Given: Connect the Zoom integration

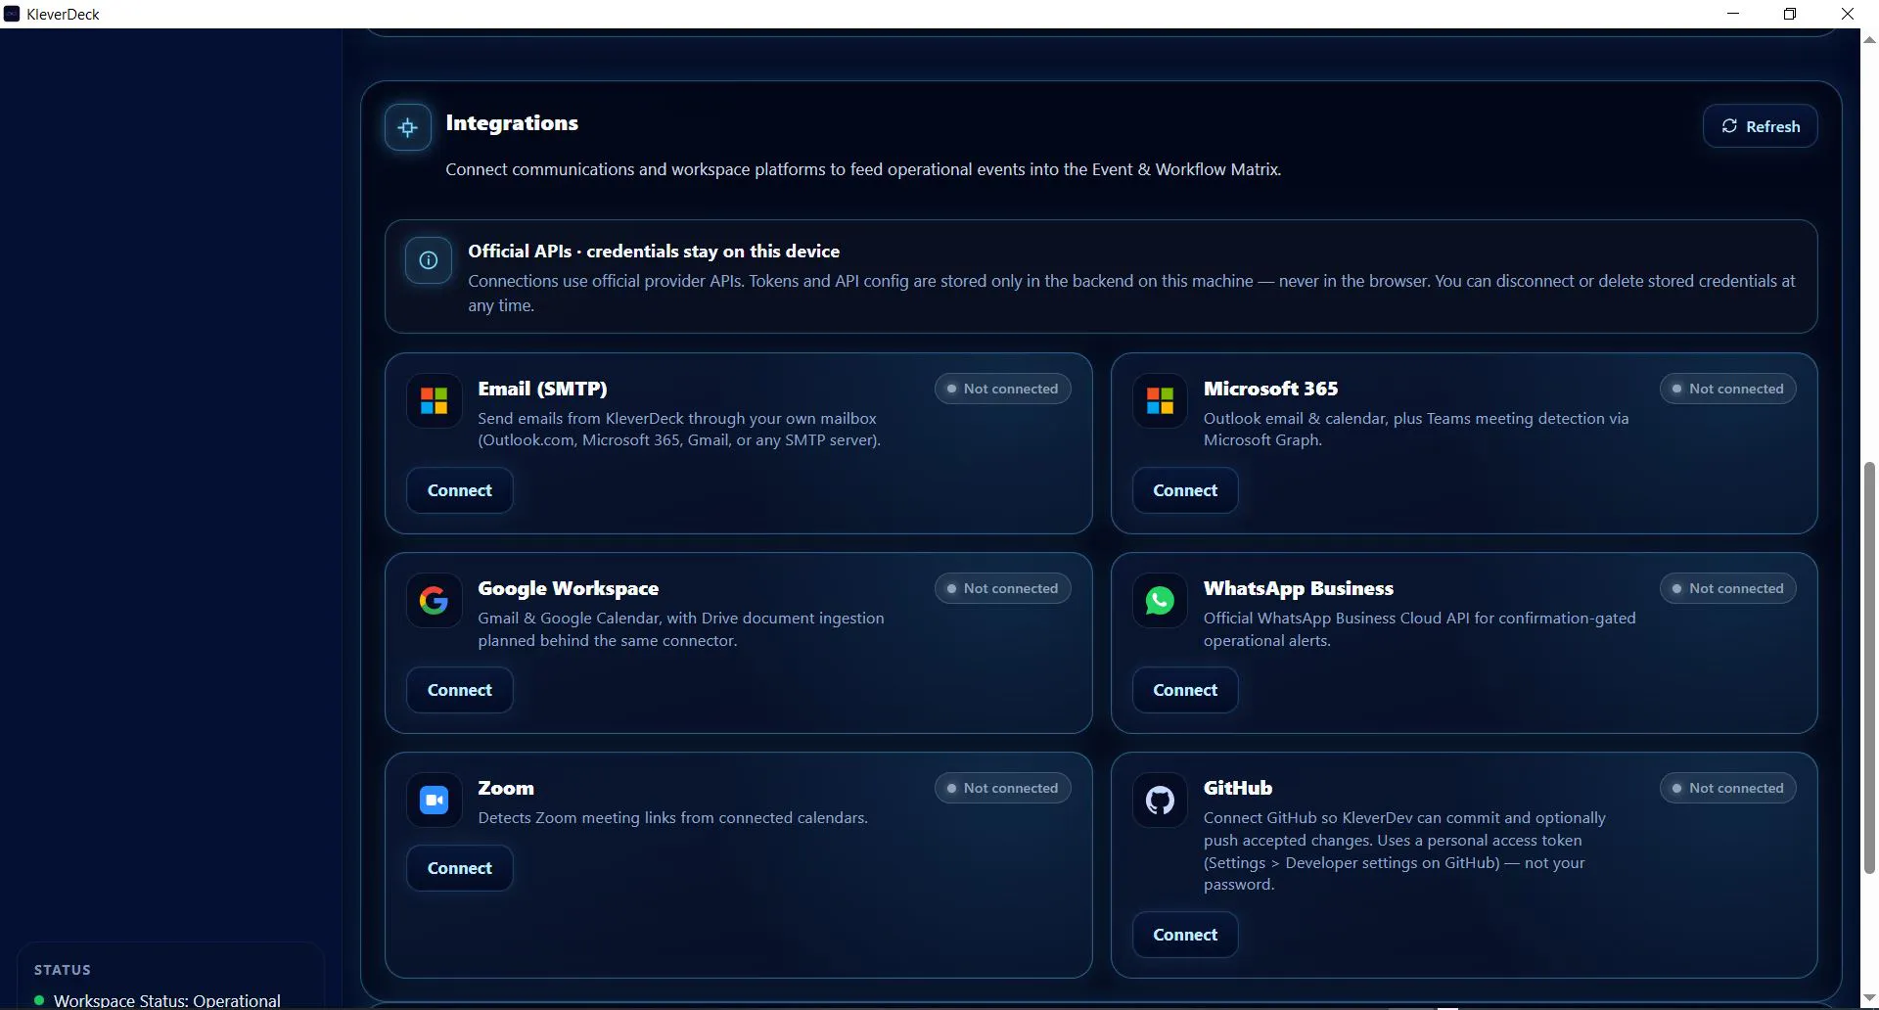Looking at the screenshot, I should tap(460, 868).
